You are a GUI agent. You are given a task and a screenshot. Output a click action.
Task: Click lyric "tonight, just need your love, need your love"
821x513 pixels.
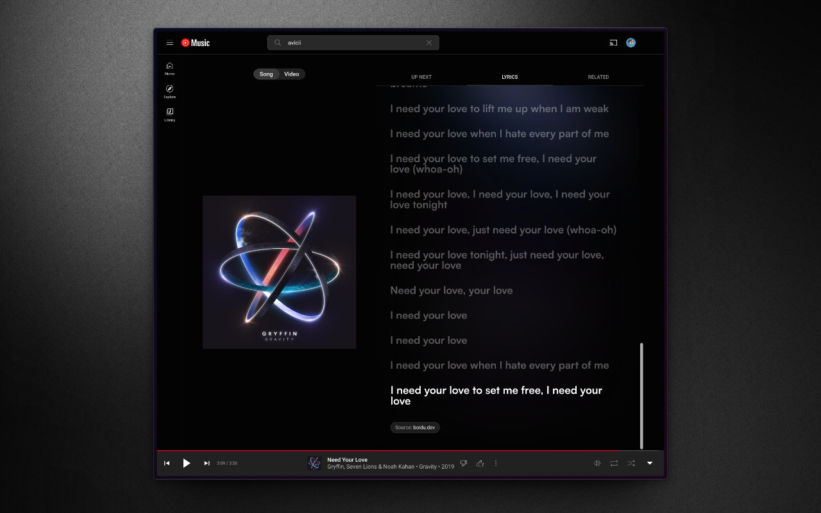496,260
